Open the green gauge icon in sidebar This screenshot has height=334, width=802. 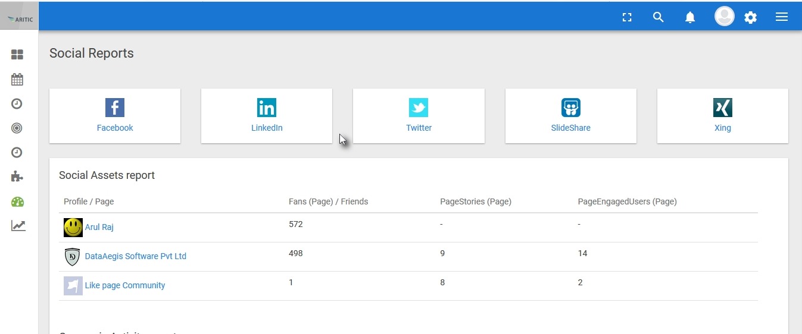click(x=17, y=201)
